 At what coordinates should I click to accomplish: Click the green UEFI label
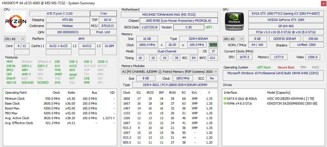(x=209, y=27)
